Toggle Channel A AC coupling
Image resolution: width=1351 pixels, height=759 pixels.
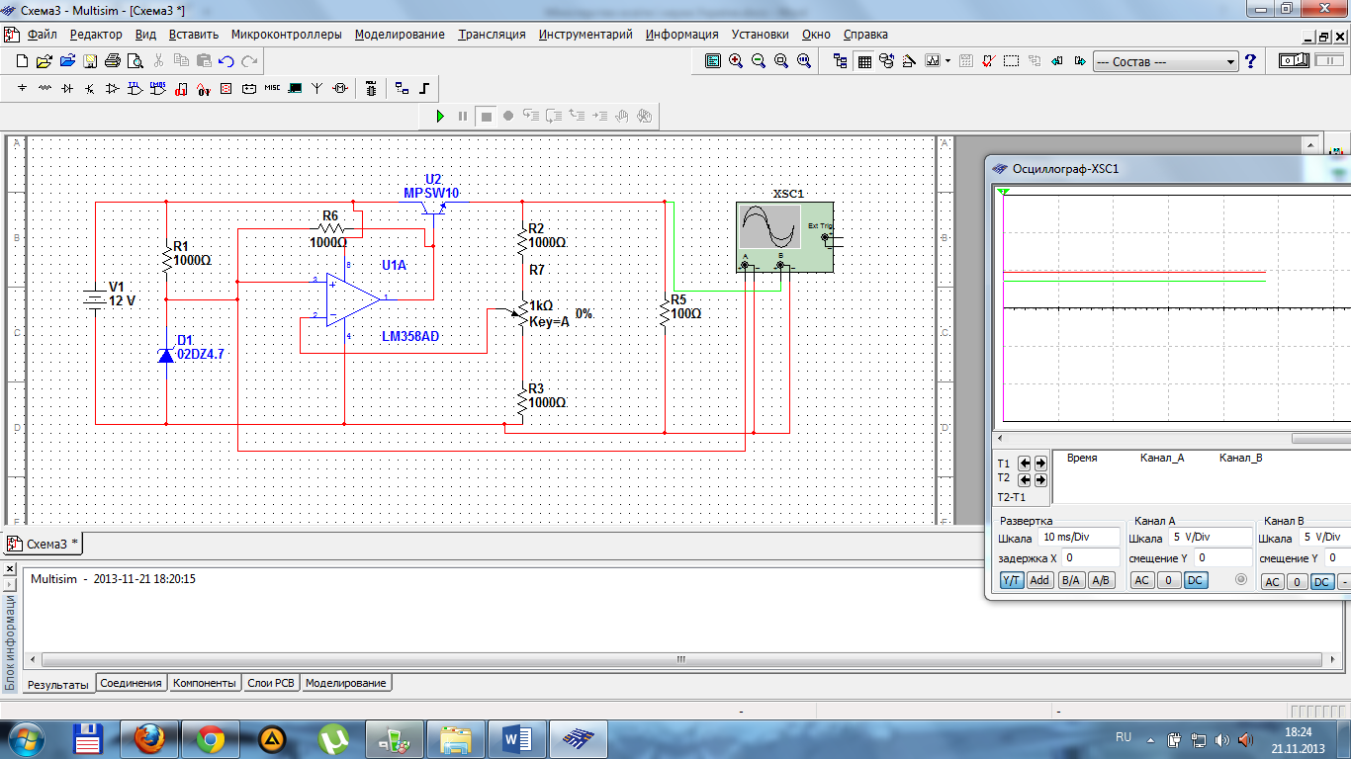click(1142, 580)
